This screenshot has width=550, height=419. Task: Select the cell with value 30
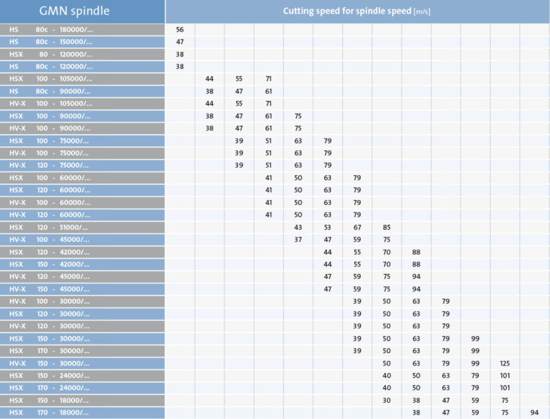pos(386,400)
